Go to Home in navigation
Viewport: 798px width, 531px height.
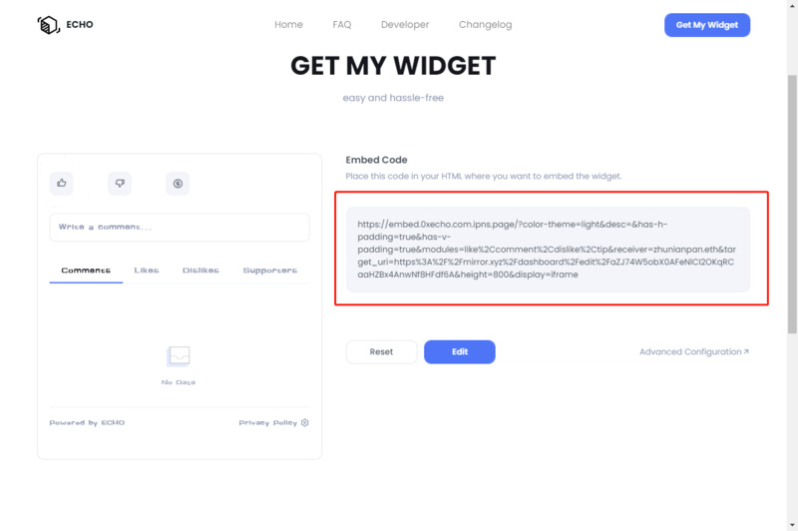288,25
